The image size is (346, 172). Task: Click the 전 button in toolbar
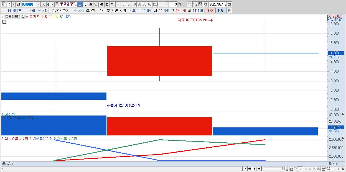(x=18, y=4)
